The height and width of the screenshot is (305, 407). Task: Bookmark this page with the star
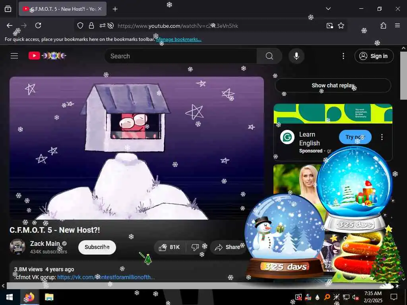coord(341,26)
